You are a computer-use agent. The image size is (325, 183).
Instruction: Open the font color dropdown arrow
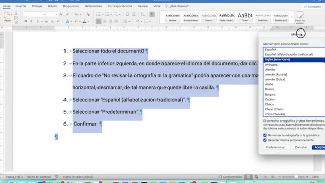click(x=88, y=21)
